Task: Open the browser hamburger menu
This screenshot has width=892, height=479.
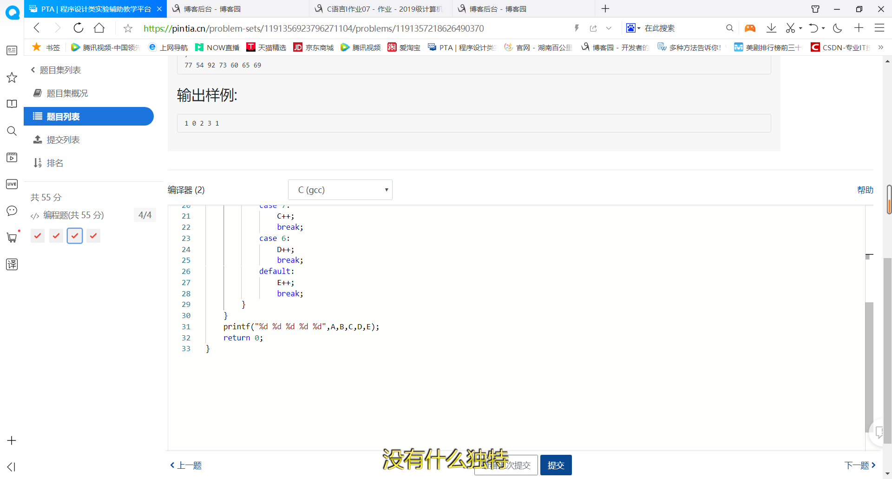Action: 879,28
